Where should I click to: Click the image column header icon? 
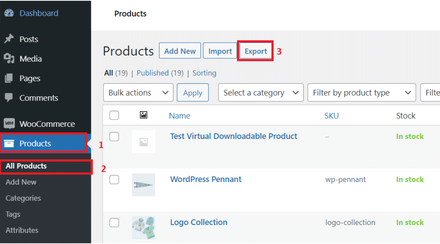(x=144, y=115)
